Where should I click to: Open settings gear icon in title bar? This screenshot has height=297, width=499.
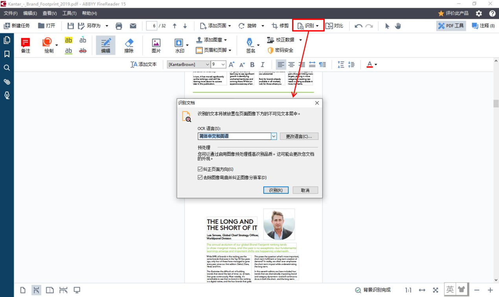click(479, 13)
